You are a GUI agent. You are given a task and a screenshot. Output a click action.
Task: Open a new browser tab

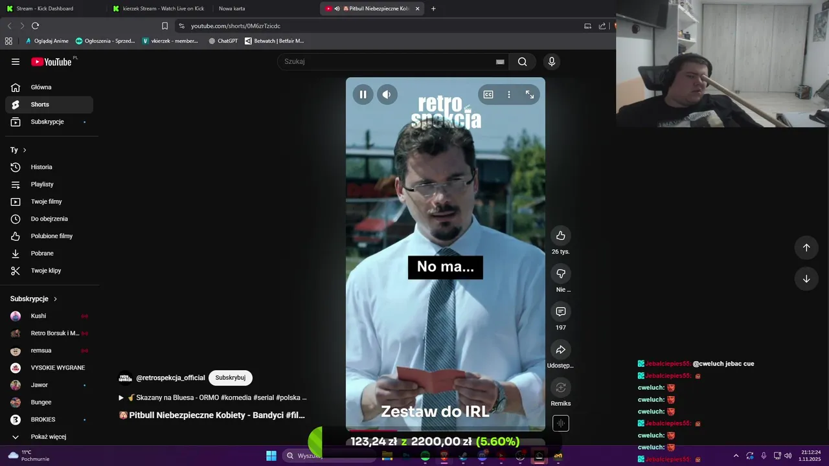pos(433,8)
